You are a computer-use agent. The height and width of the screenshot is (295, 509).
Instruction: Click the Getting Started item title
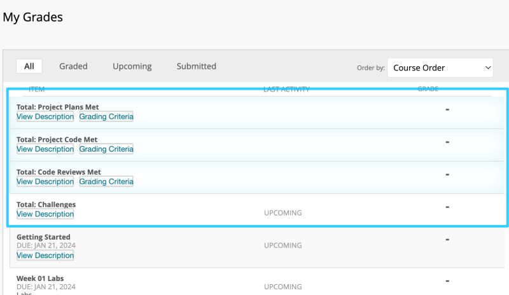pyautogui.click(x=43, y=237)
